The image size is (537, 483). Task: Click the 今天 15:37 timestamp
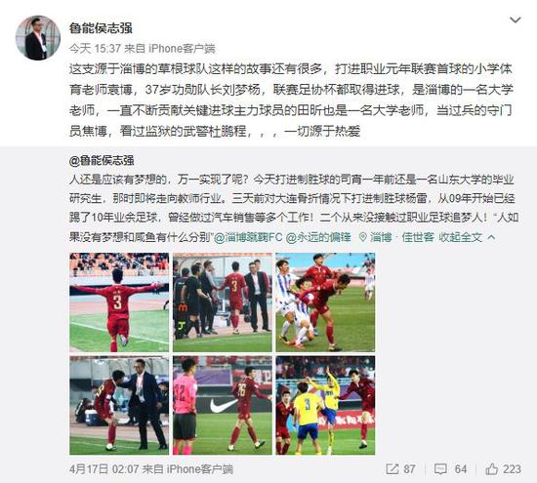[95, 49]
